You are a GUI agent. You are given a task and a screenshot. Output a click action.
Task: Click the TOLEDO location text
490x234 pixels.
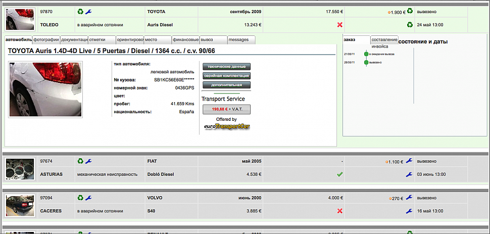point(50,25)
